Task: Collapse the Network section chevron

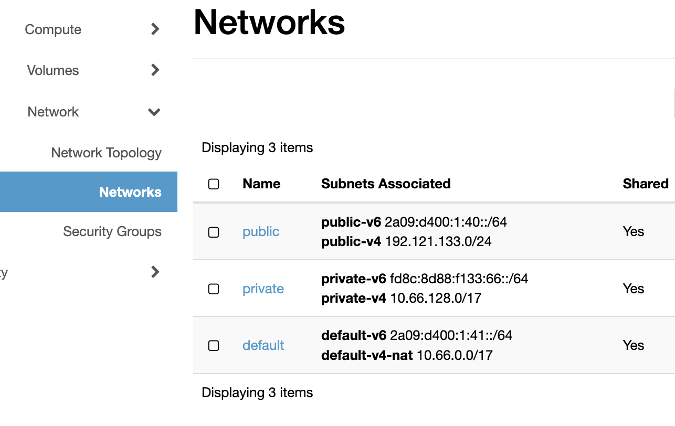Action: click(154, 112)
